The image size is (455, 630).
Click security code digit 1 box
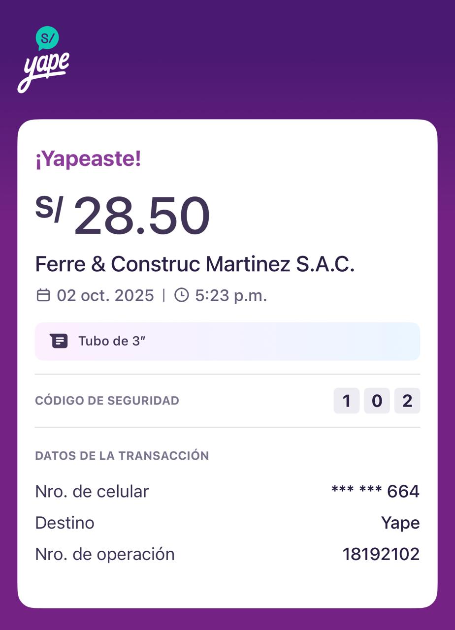(347, 401)
